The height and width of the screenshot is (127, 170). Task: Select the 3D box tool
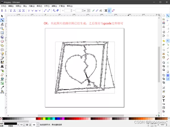click(2, 37)
